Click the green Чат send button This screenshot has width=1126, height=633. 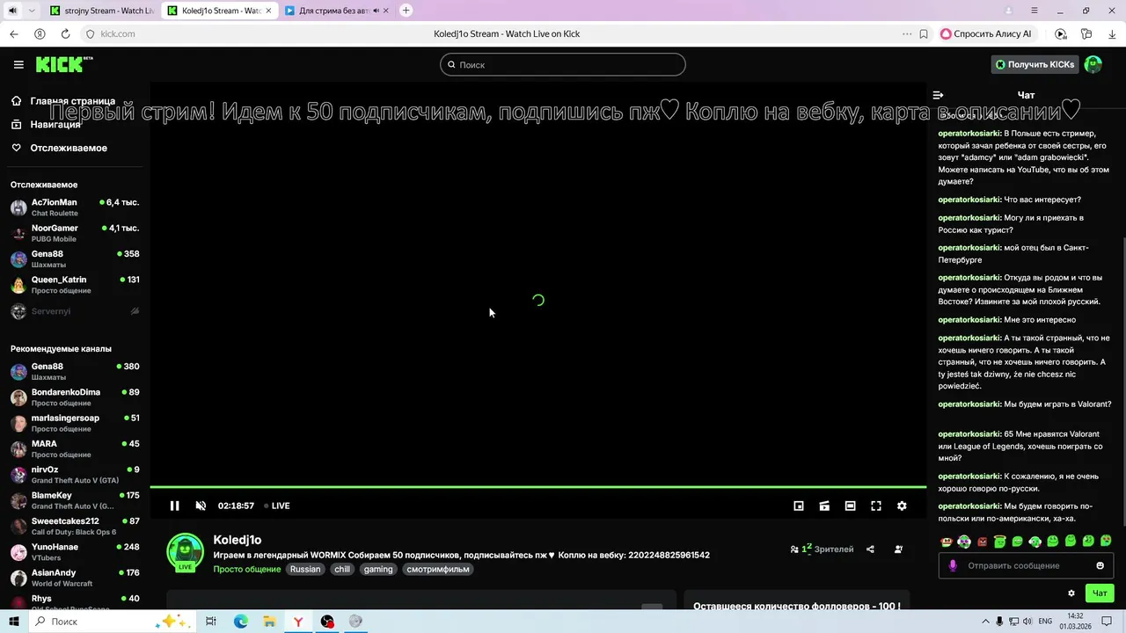[x=1100, y=593]
